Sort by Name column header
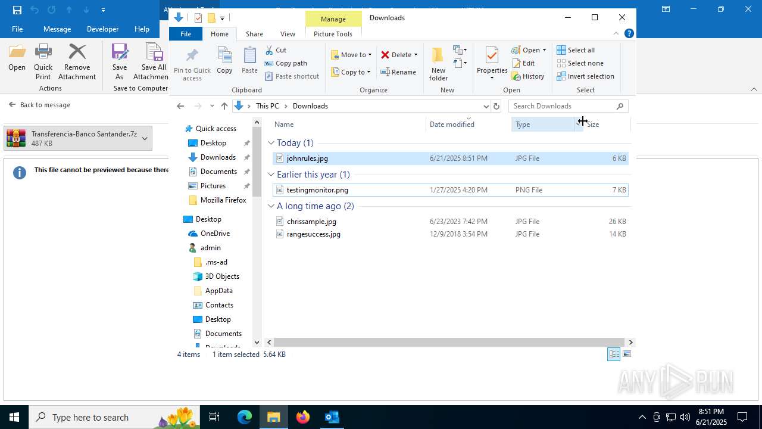This screenshot has height=429, width=762. tap(348, 124)
